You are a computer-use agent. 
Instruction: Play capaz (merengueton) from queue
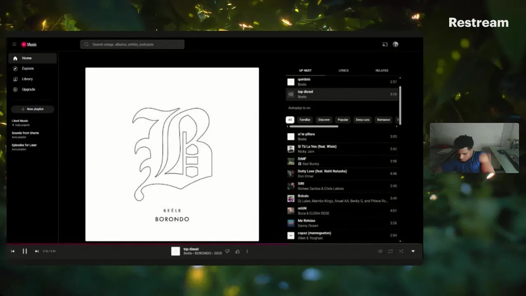(x=341, y=235)
